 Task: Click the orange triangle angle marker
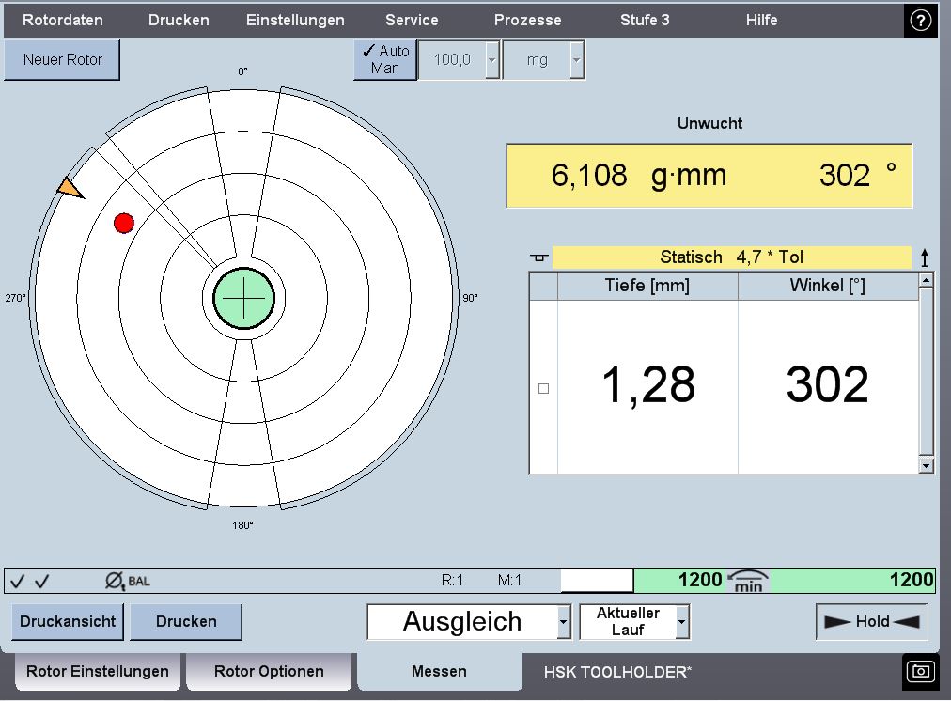[x=70, y=189]
